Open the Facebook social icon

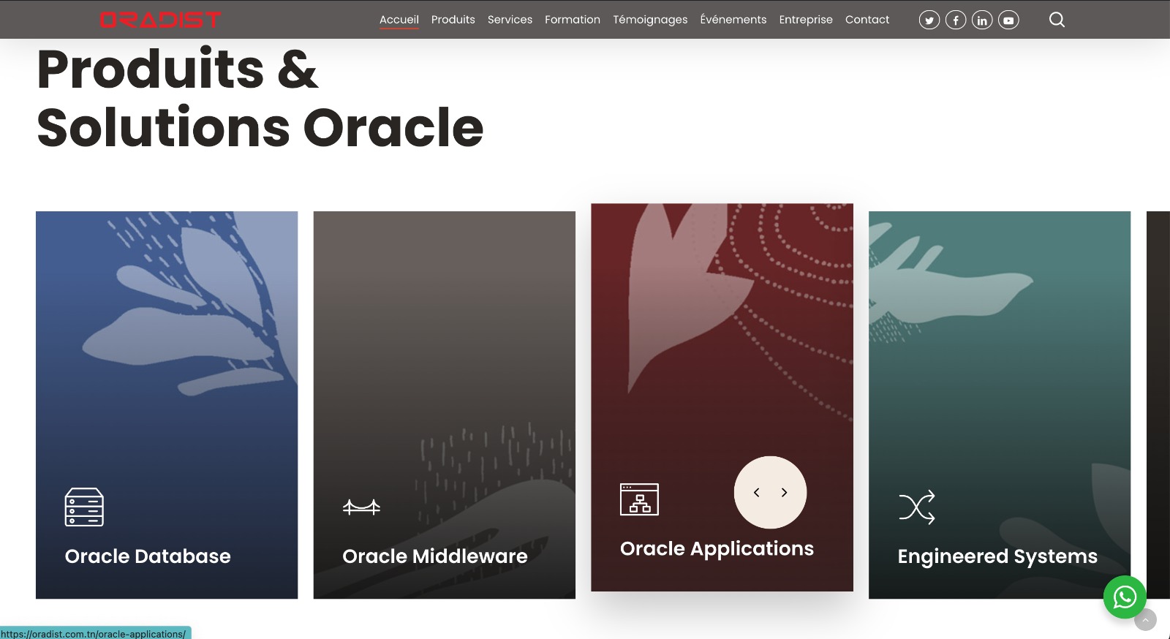(955, 20)
